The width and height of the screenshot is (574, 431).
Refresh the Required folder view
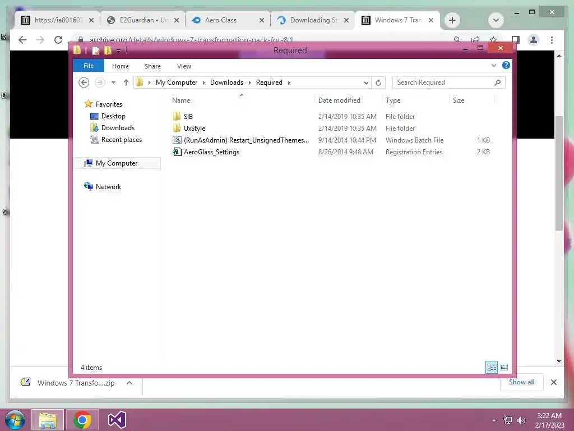[x=378, y=83]
